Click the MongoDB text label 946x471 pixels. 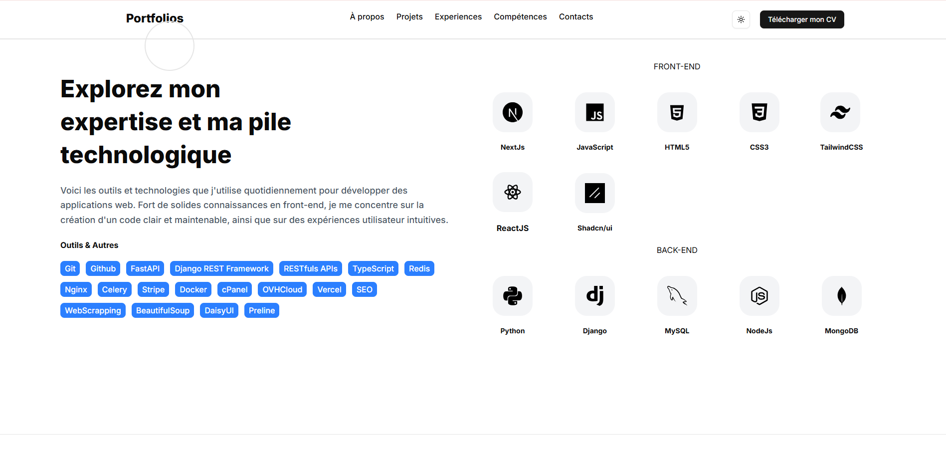coord(841,331)
